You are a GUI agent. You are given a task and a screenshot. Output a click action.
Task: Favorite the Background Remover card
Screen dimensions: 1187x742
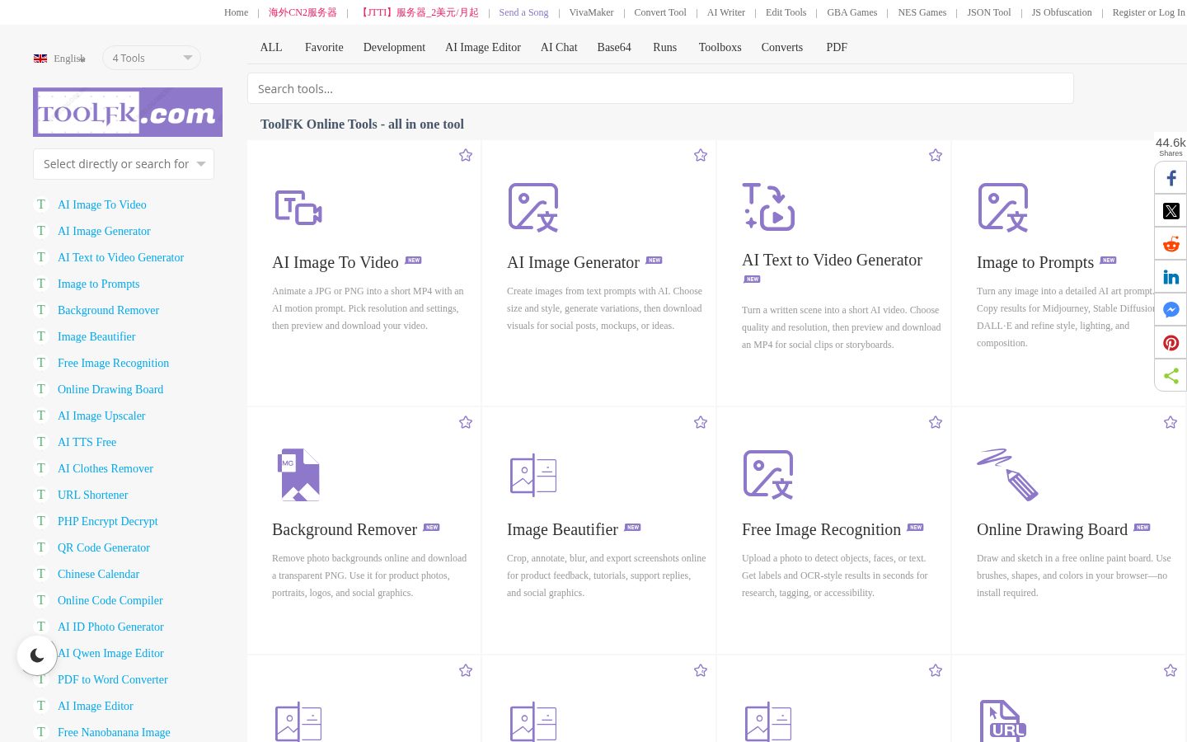click(466, 422)
